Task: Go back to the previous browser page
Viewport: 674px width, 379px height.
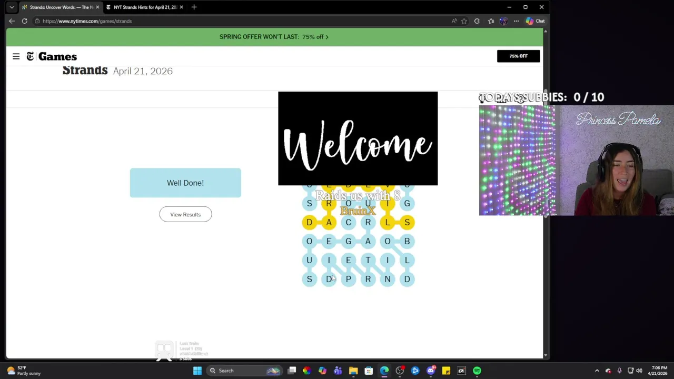Action: click(x=12, y=21)
